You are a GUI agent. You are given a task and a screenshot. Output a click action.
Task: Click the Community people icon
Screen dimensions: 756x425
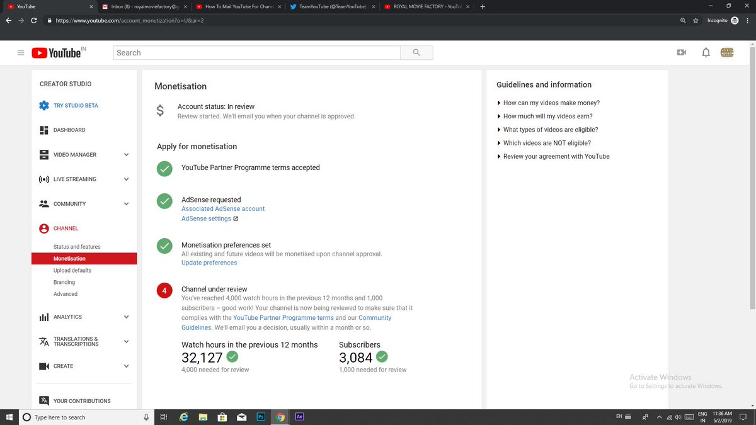(44, 204)
